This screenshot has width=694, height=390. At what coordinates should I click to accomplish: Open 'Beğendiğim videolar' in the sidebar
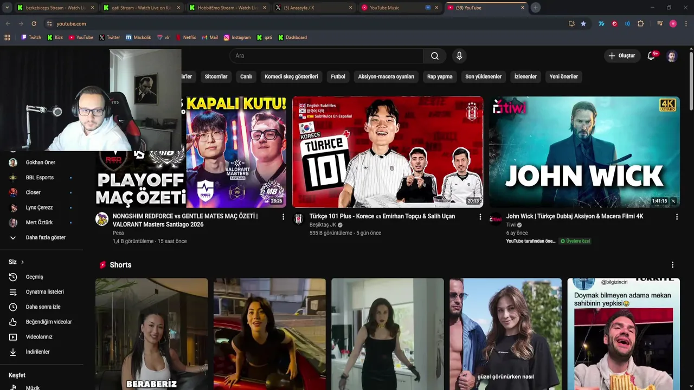coord(42,322)
